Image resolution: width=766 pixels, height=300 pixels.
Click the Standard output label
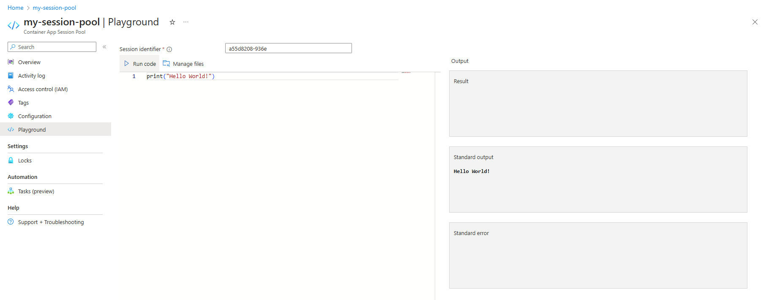tap(473, 157)
